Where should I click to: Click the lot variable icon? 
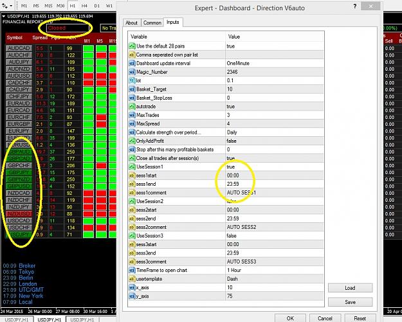pyautogui.click(x=132, y=80)
